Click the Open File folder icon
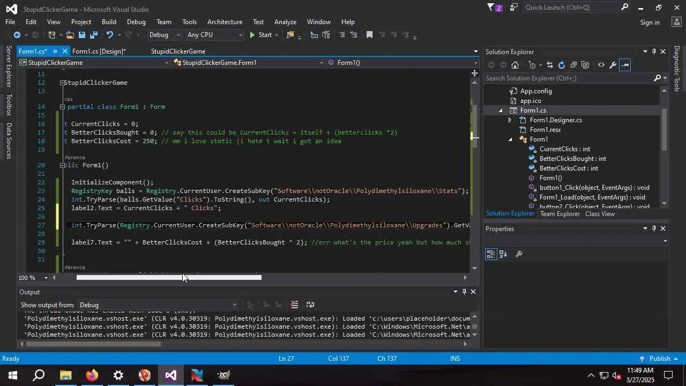The height and width of the screenshot is (386, 686). [70, 35]
